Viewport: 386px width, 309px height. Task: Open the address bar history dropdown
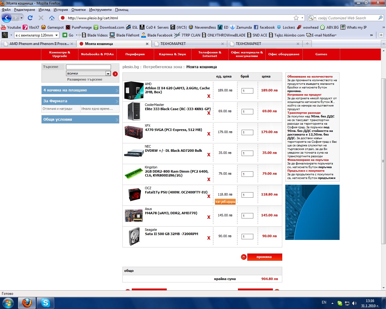click(x=302, y=18)
